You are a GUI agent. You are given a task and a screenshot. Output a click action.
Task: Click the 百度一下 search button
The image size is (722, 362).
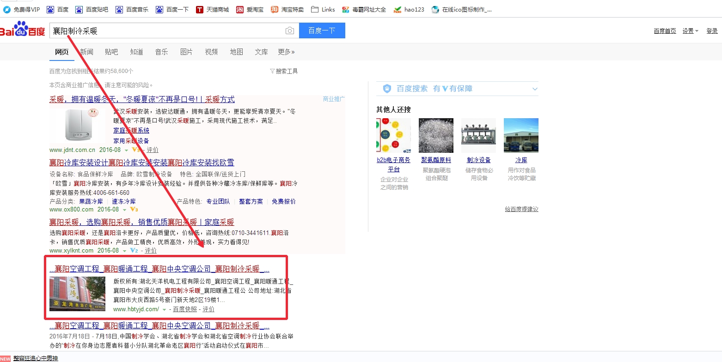pyautogui.click(x=322, y=30)
